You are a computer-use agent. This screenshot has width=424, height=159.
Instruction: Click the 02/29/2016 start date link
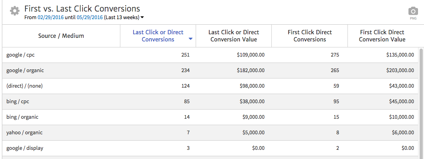coord(51,17)
